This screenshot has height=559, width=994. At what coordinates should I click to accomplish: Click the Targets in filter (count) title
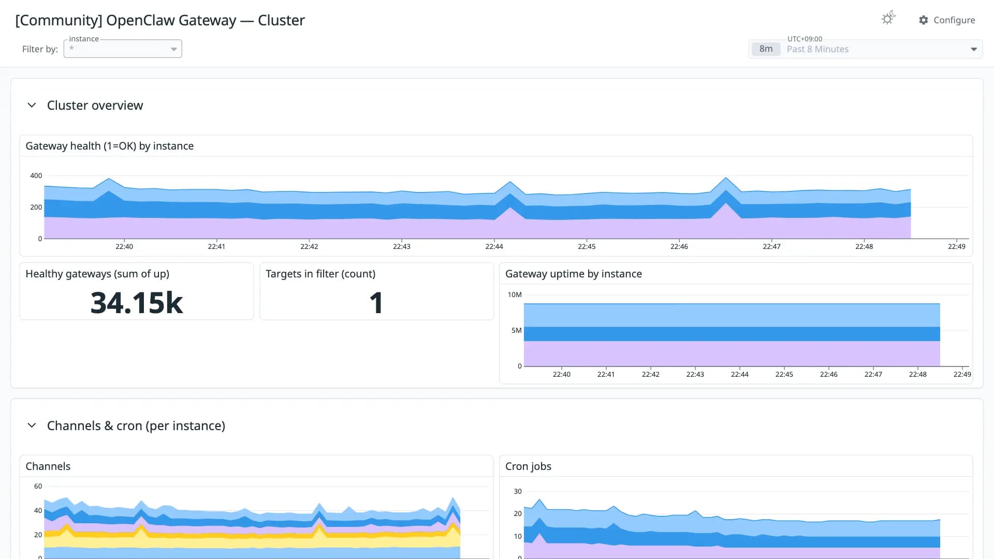320,274
